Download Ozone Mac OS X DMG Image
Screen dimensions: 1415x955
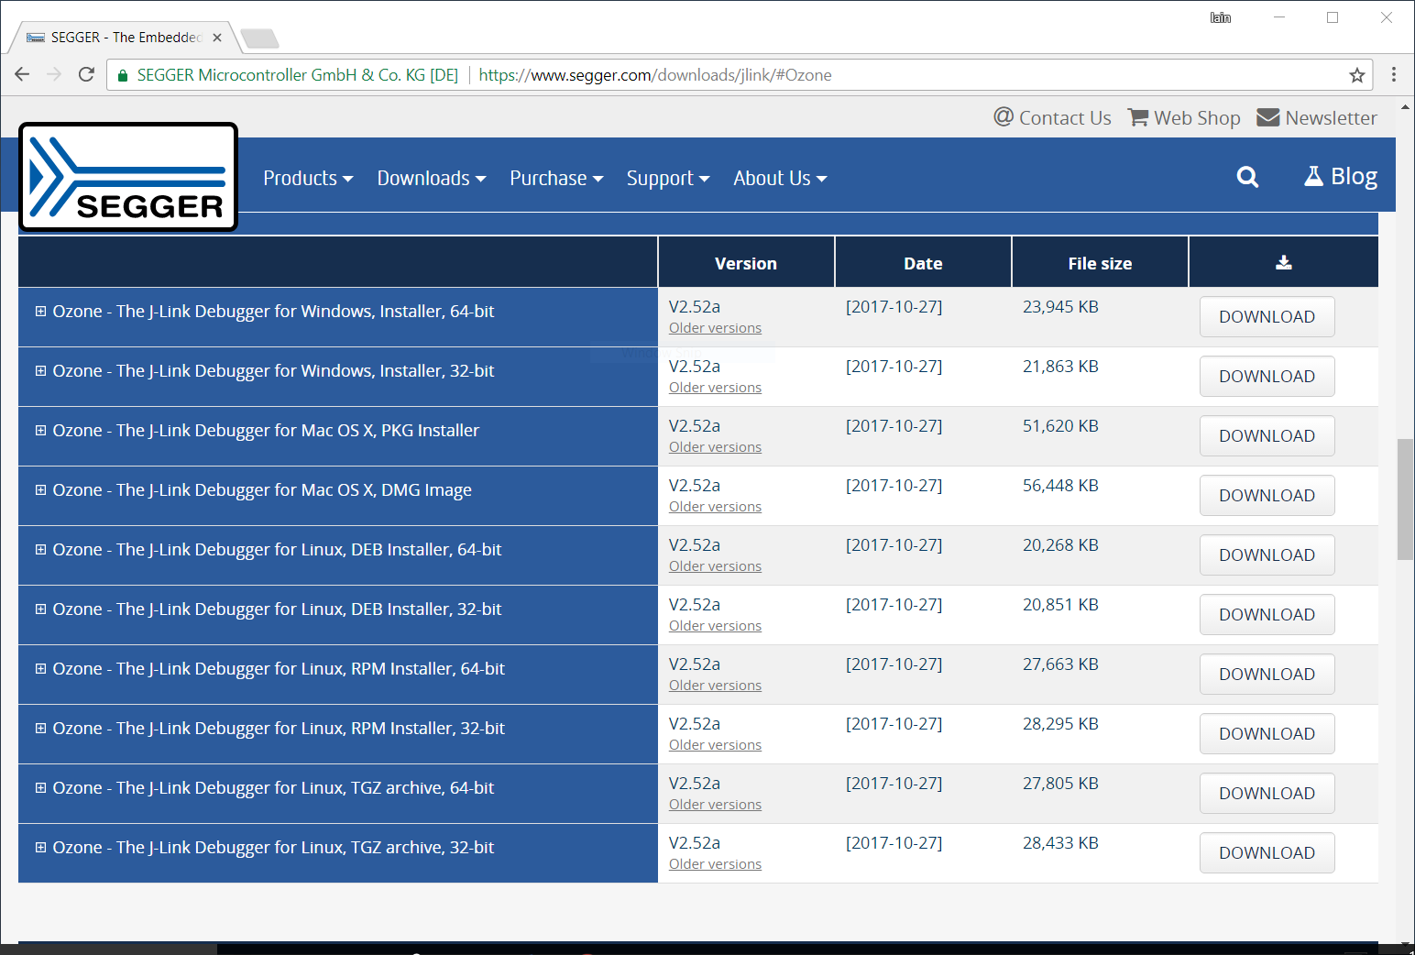click(x=1267, y=496)
